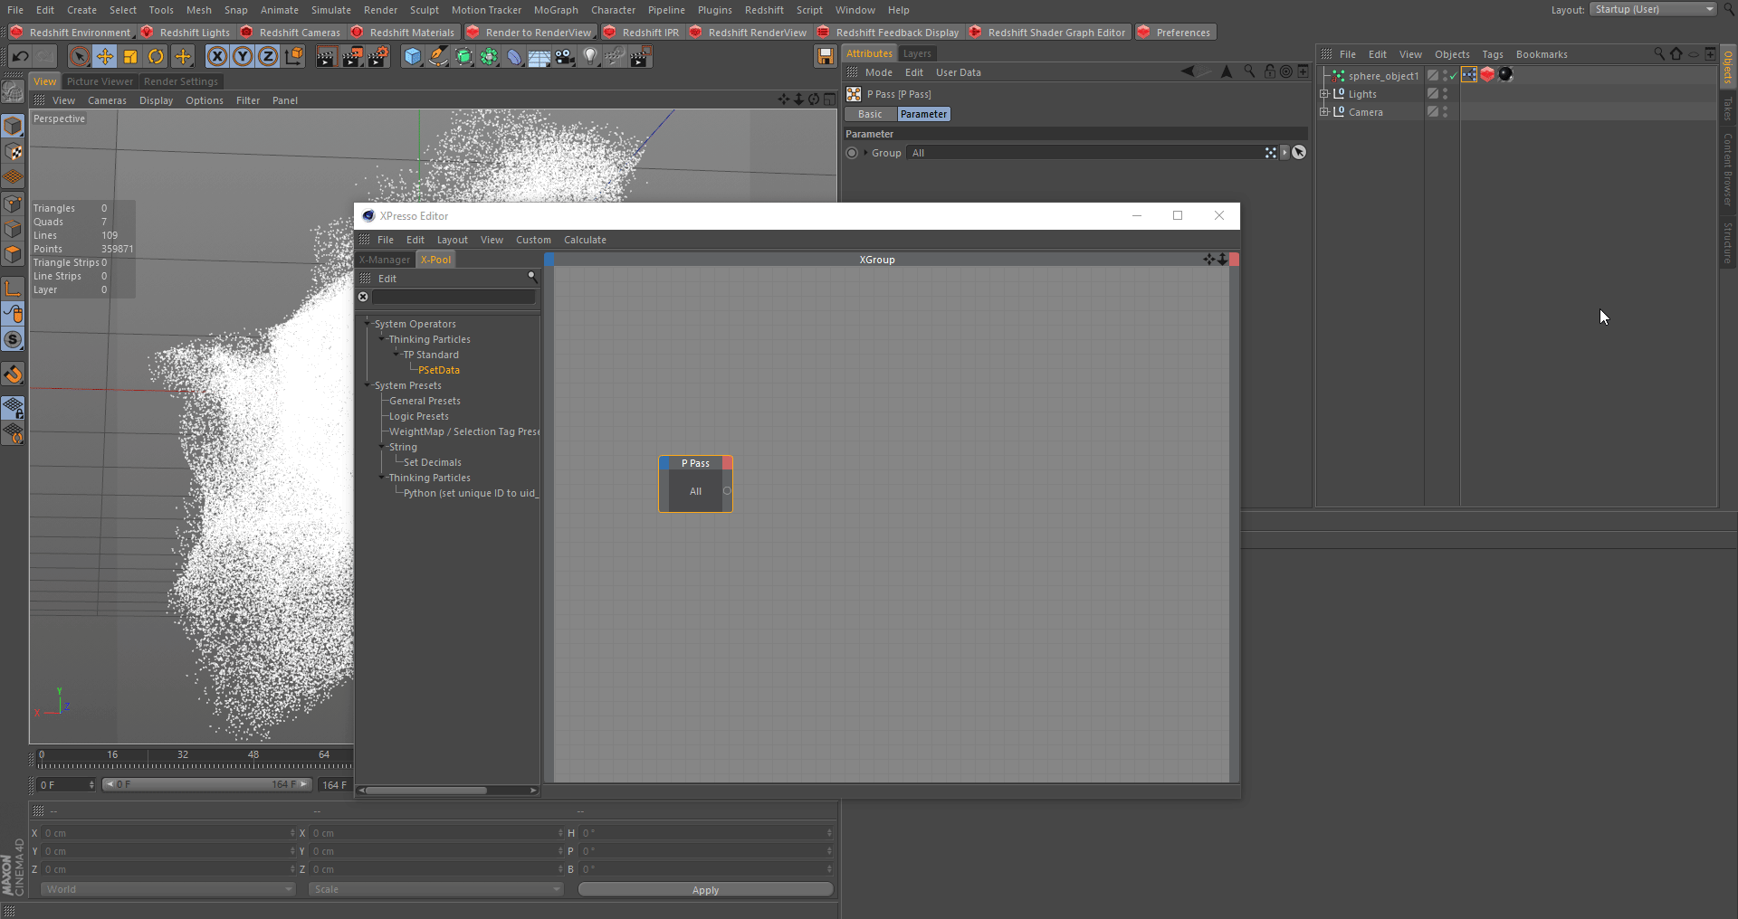Image resolution: width=1738 pixels, height=919 pixels.
Task: Click Redshift IPR button
Action: point(642,33)
